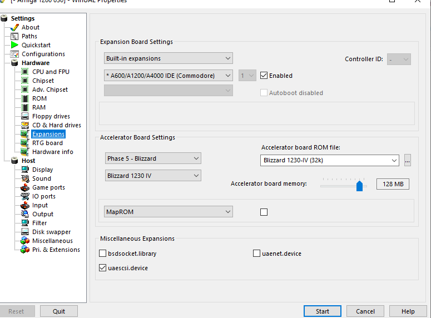Open the accelerator board ROM file dropdown
This screenshot has width=431, height=318.
click(330, 160)
